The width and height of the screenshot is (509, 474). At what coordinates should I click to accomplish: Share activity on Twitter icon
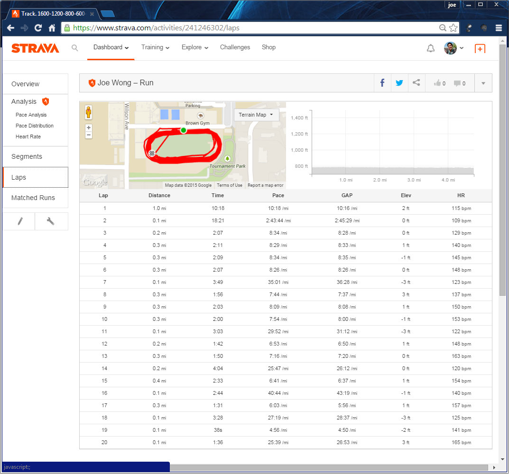point(399,83)
